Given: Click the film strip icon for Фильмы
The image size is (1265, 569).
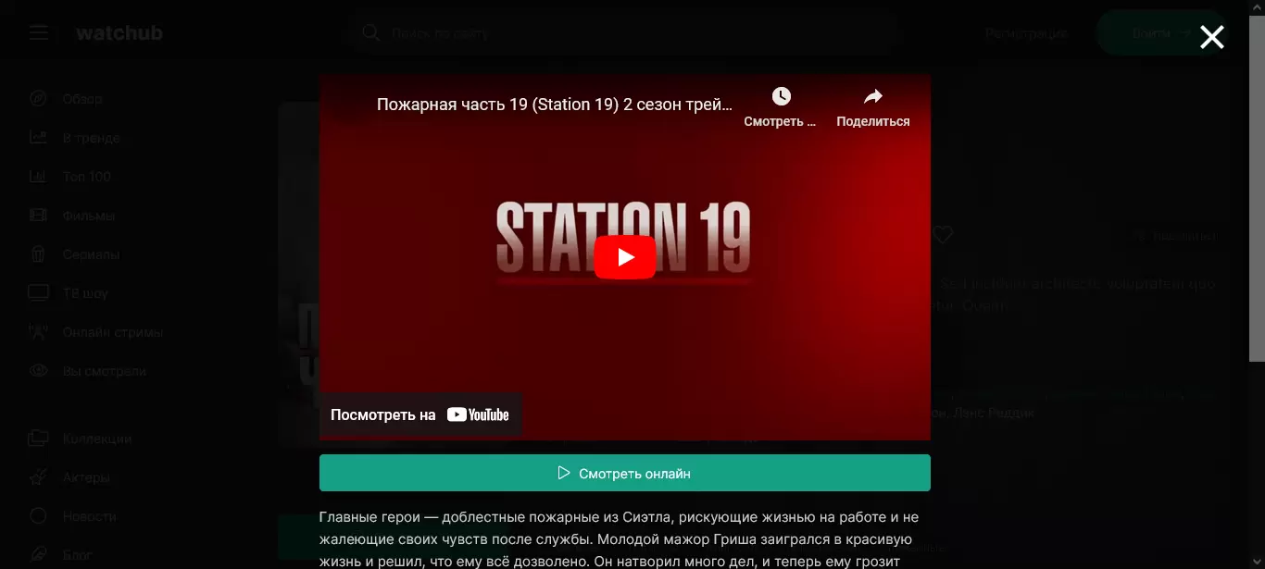Looking at the screenshot, I should tap(38, 216).
